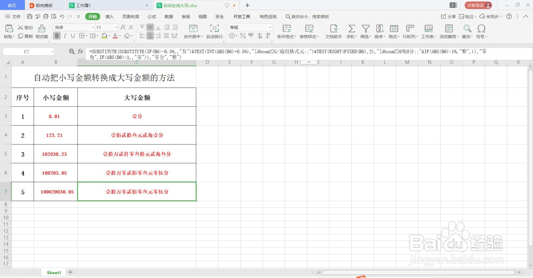Apply the red font color swatch

pos(115,36)
